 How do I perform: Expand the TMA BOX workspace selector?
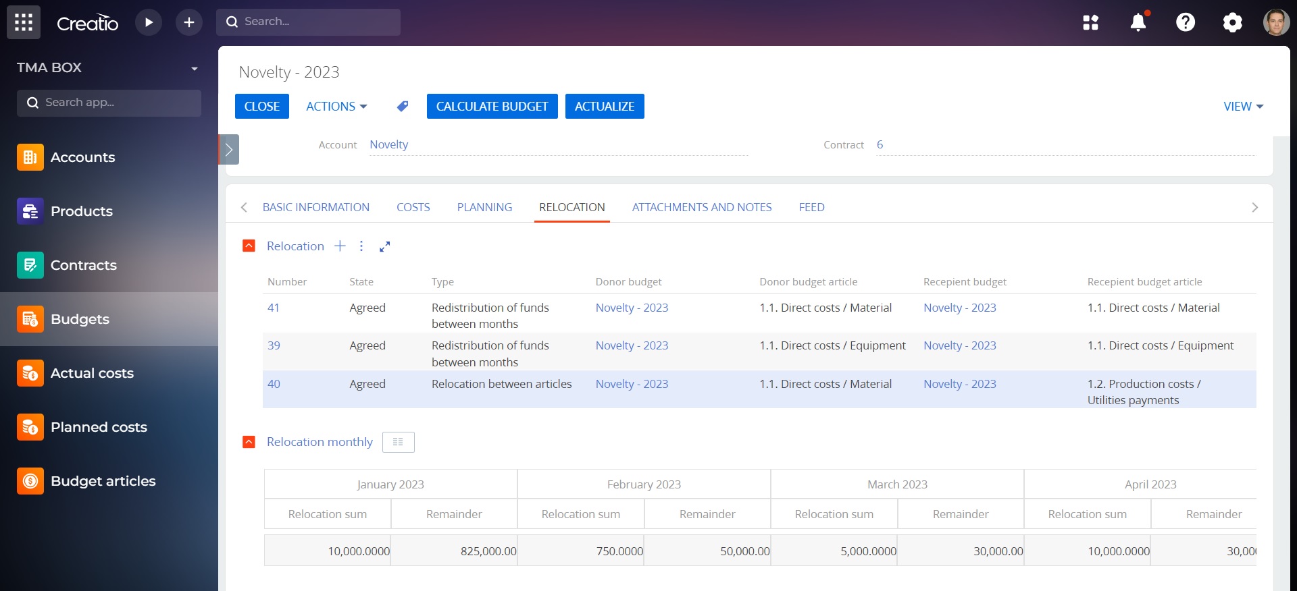[195, 68]
